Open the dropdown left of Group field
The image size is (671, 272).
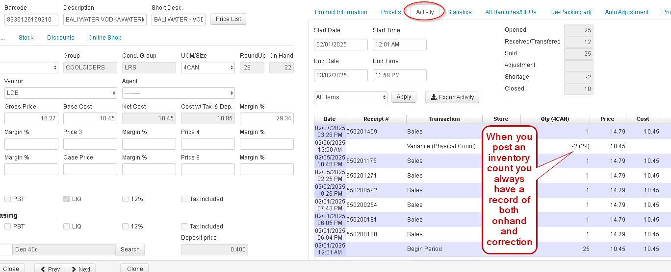pyautogui.click(x=29, y=68)
